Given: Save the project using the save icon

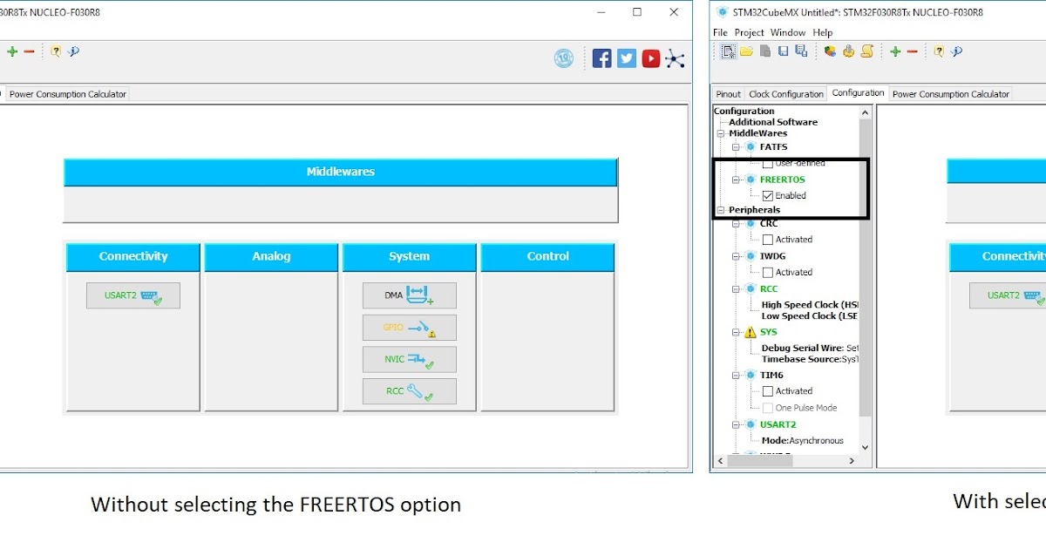Looking at the screenshot, I should point(783,51).
